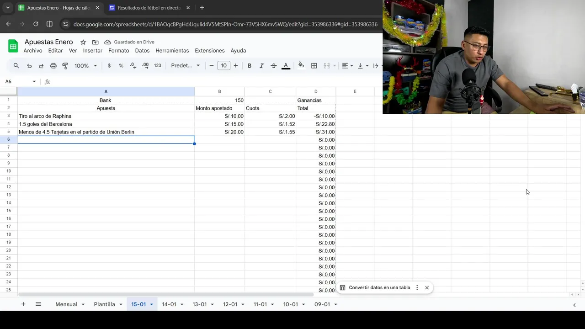
Task: Click the merge cells icon
Action: (326, 66)
